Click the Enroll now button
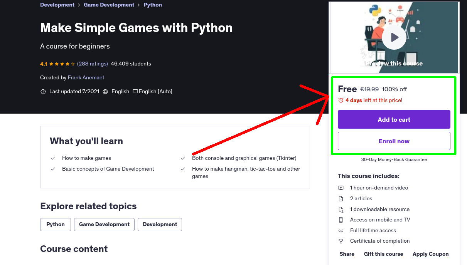The width and height of the screenshot is (467, 265). pos(394,141)
